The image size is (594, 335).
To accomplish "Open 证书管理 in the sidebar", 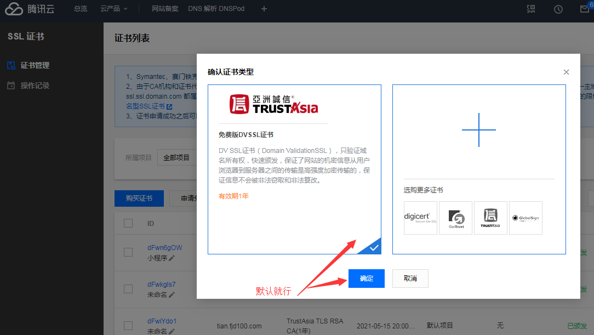I will pos(35,65).
